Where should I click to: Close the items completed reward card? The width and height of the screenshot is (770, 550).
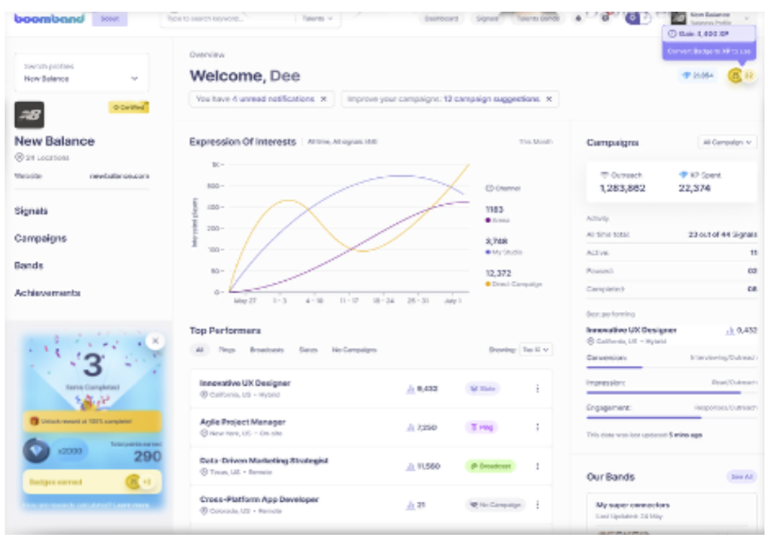[155, 341]
